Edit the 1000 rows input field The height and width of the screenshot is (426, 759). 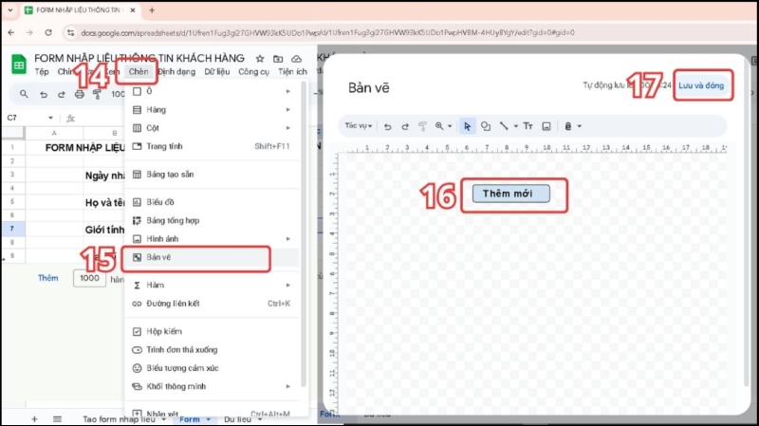tap(89, 278)
